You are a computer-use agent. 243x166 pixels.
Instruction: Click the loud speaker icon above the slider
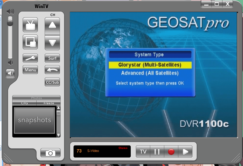[x=10, y=11]
